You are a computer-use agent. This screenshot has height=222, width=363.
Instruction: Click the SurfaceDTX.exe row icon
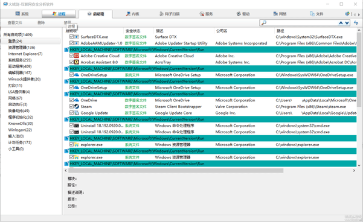[76, 37]
